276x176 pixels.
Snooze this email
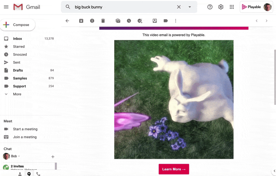[x=129, y=21]
